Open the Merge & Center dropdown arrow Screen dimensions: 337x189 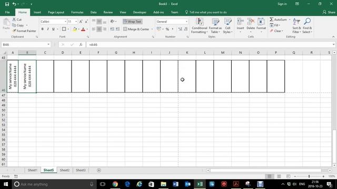click(x=152, y=29)
